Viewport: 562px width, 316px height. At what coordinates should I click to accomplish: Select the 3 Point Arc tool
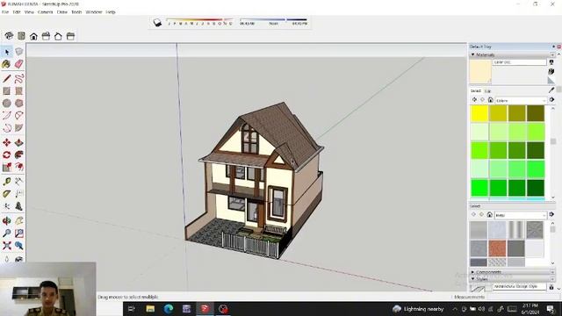pyautogui.click(x=6, y=128)
